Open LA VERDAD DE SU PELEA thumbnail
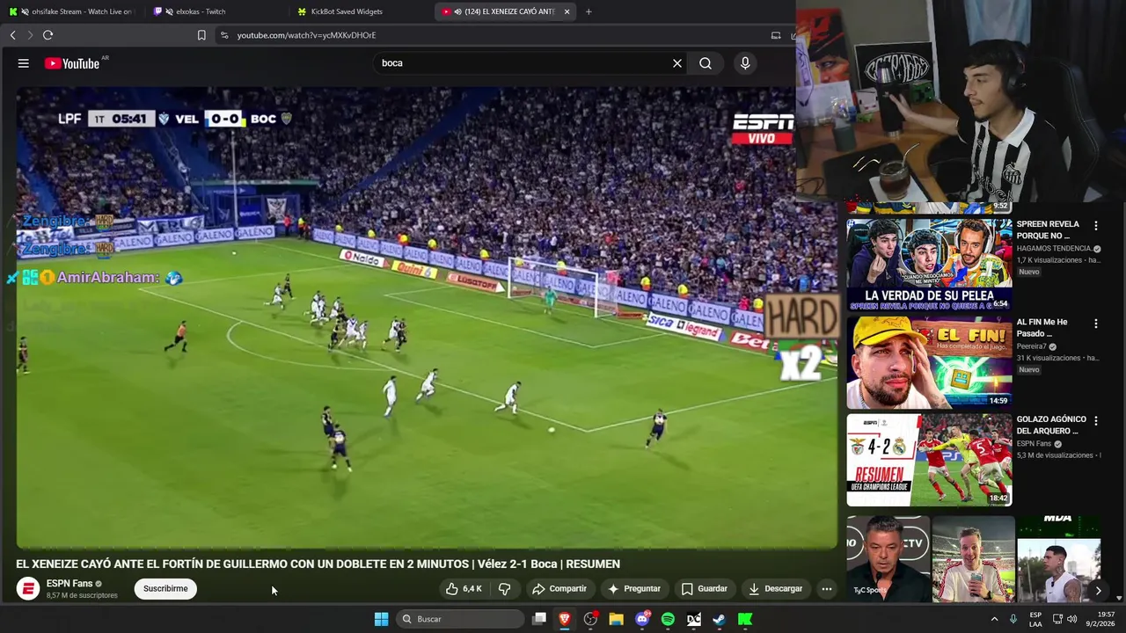Screen dimensions: 1126x633 coord(929,265)
